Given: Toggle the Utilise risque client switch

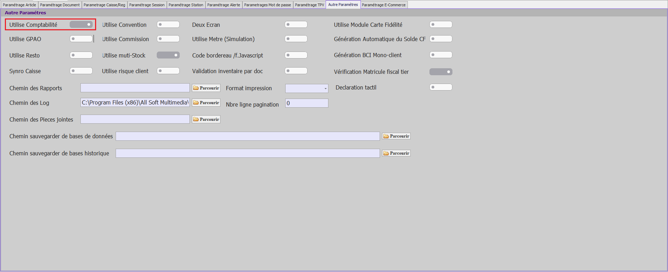Looking at the screenshot, I should [x=168, y=71].
